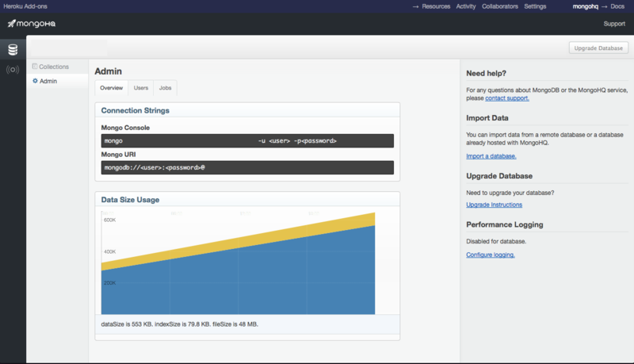Image resolution: width=634 pixels, height=364 pixels.
Task: Click the Connection Strings heading
Action: (x=135, y=110)
